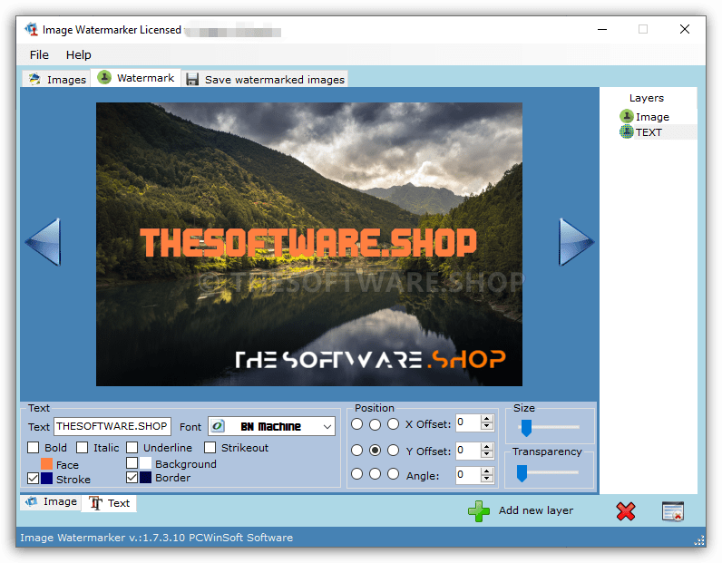
Task: Click the Images tab picture icon
Action: click(x=34, y=79)
